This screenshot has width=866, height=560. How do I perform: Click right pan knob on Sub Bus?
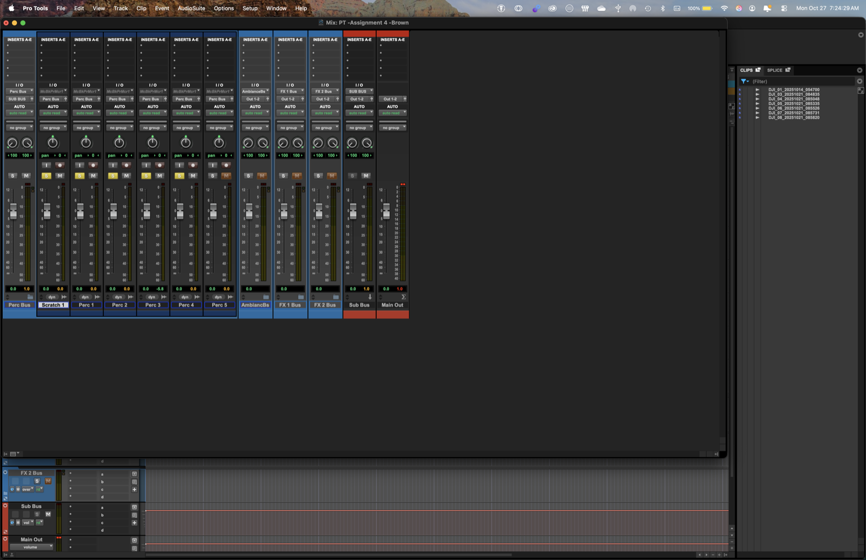(367, 143)
